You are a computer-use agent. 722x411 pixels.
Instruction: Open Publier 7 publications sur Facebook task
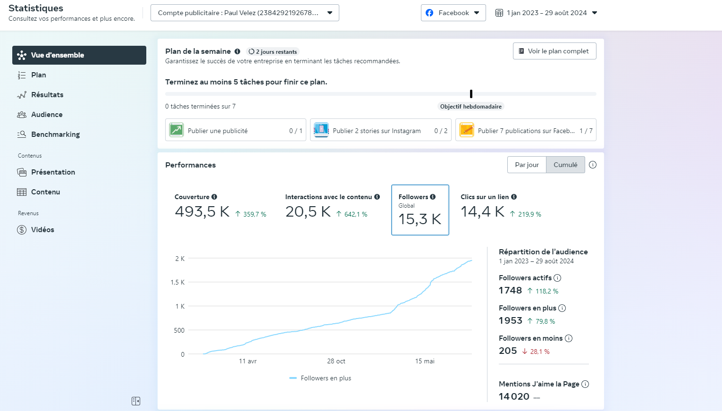526,130
